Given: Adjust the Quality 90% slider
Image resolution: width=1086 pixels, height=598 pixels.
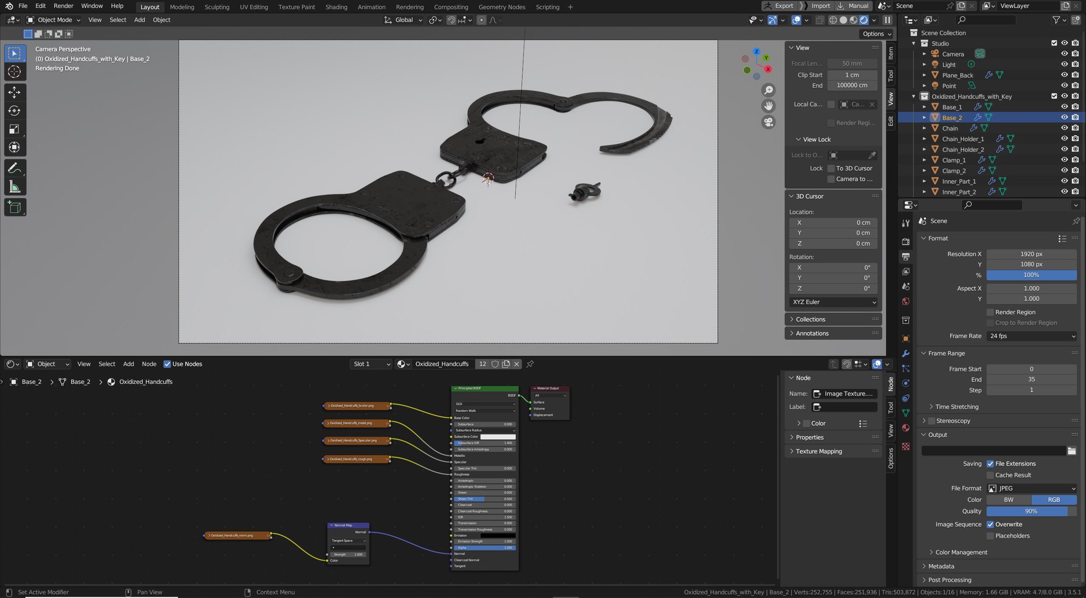Looking at the screenshot, I should click(x=1031, y=512).
